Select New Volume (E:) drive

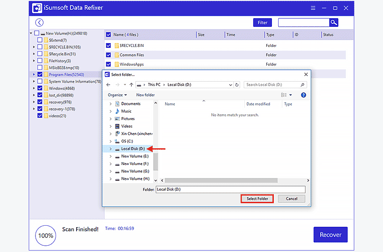[135, 156]
